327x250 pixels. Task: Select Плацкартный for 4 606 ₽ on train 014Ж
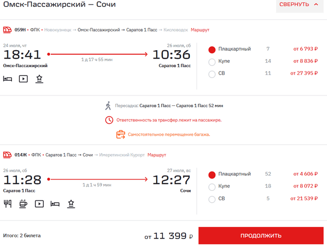pyautogui.click(x=212, y=174)
